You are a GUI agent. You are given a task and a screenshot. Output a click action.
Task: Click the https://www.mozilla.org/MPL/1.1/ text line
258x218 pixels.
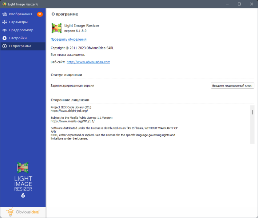click(x=72, y=121)
